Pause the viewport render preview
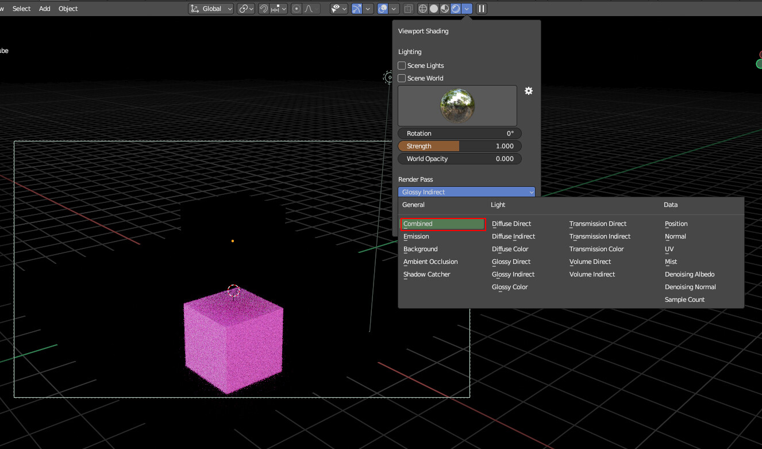The height and width of the screenshot is (449, 762). tap(482, 9)
